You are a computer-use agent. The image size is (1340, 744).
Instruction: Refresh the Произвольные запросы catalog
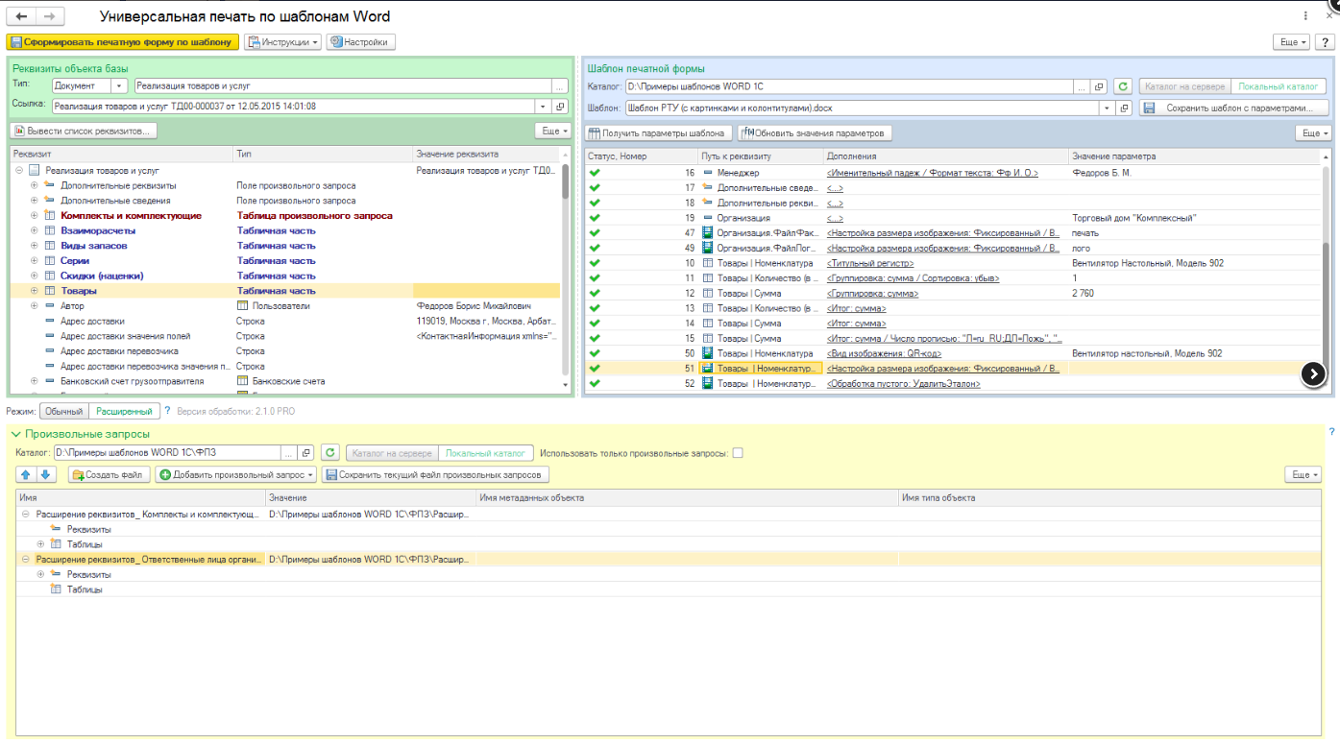tap(330, 453)
